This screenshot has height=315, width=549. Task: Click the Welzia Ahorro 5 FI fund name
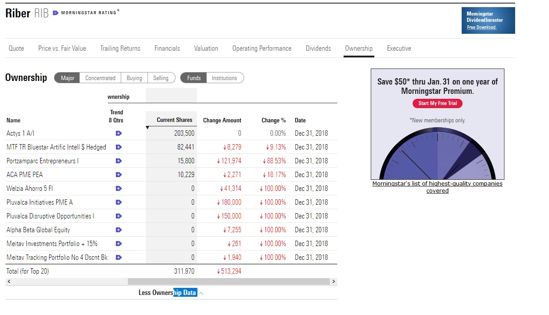[29, 188]
